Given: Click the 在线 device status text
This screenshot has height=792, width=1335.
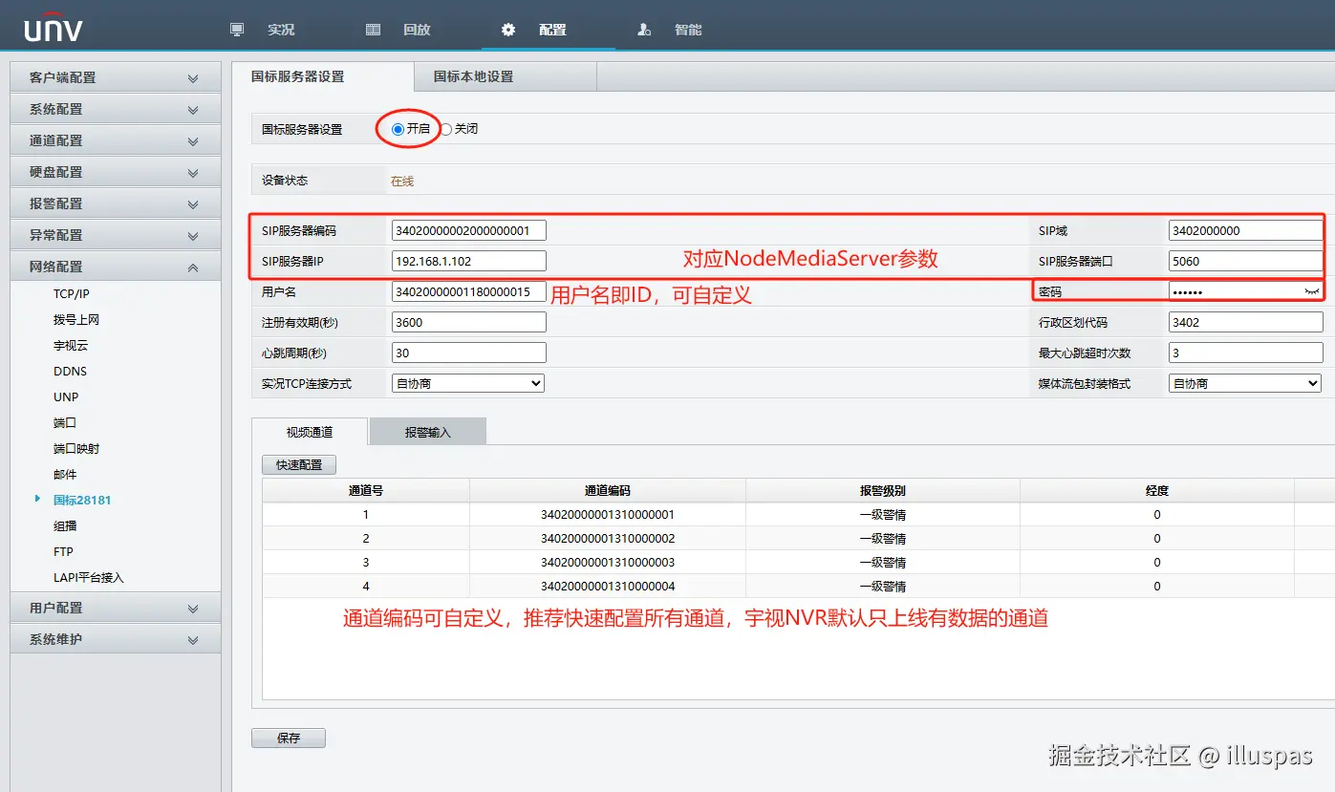Looking at the screenshot, I should click(x=402, y=181).
